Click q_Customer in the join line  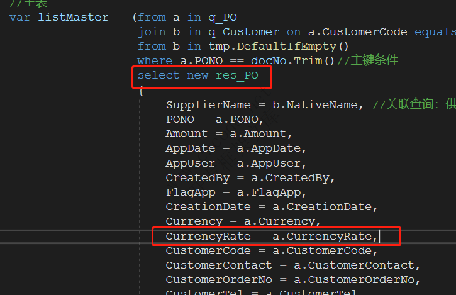tap(243, 31)
